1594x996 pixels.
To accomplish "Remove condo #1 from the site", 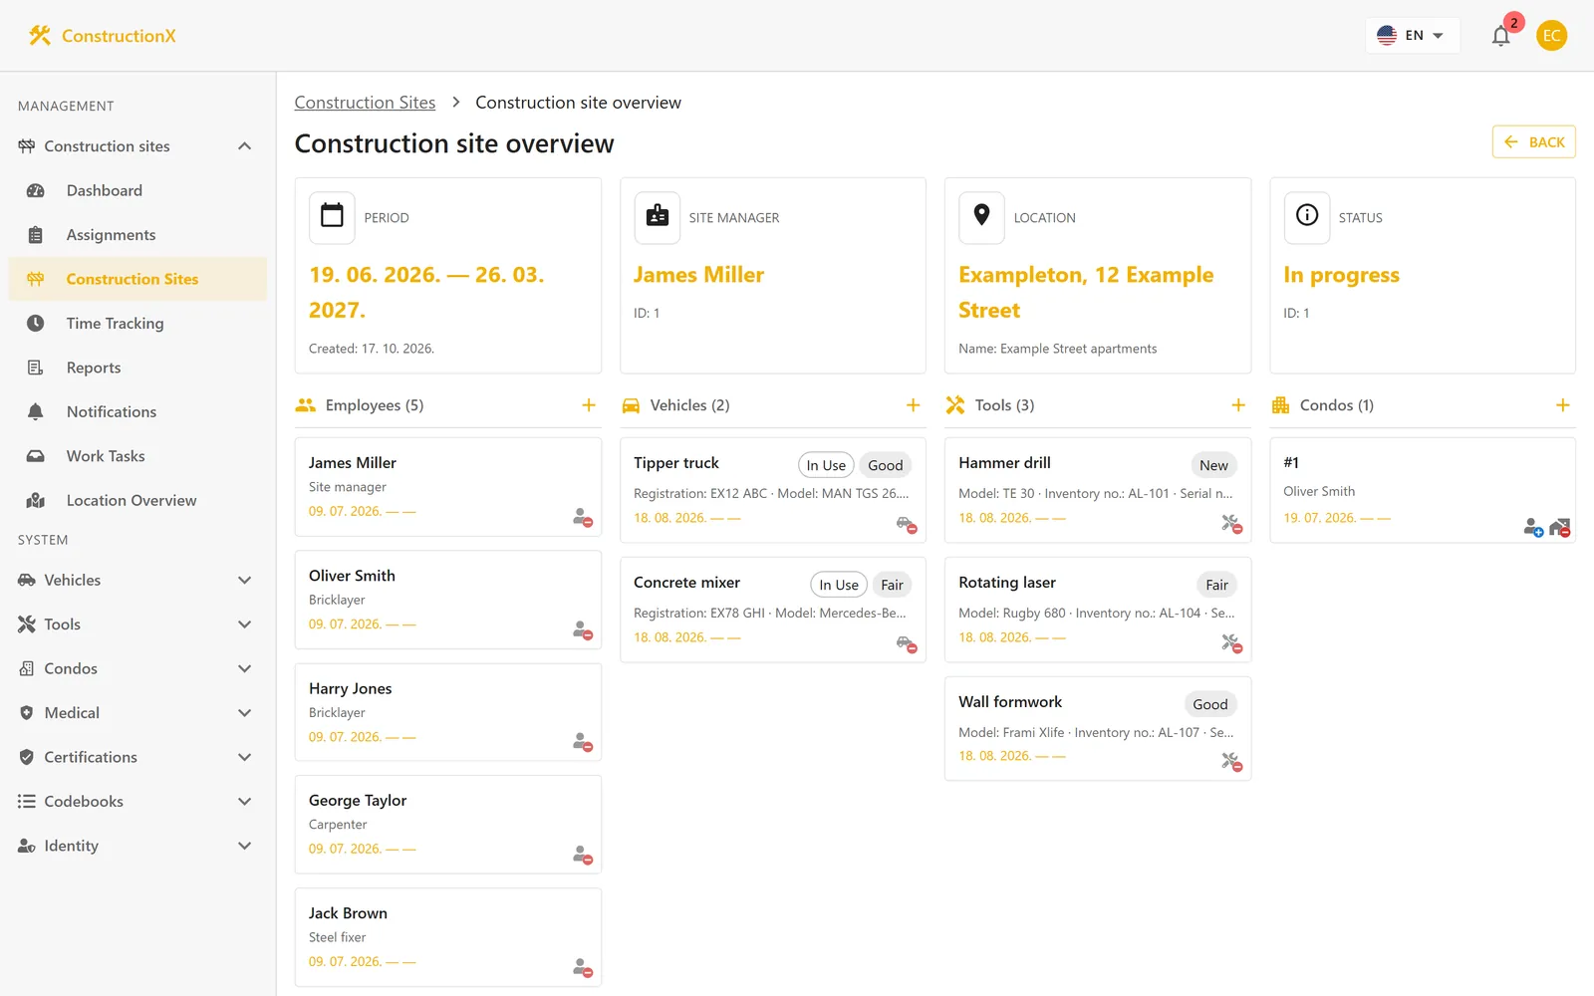I will (1560, 527).
